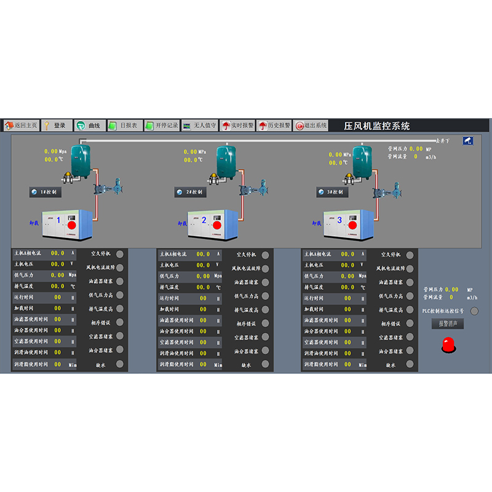The width and height of the screenshot is (492, 492).
Task: Click the 返回主页 home toolbar button
Action: [x=21, y=125]
